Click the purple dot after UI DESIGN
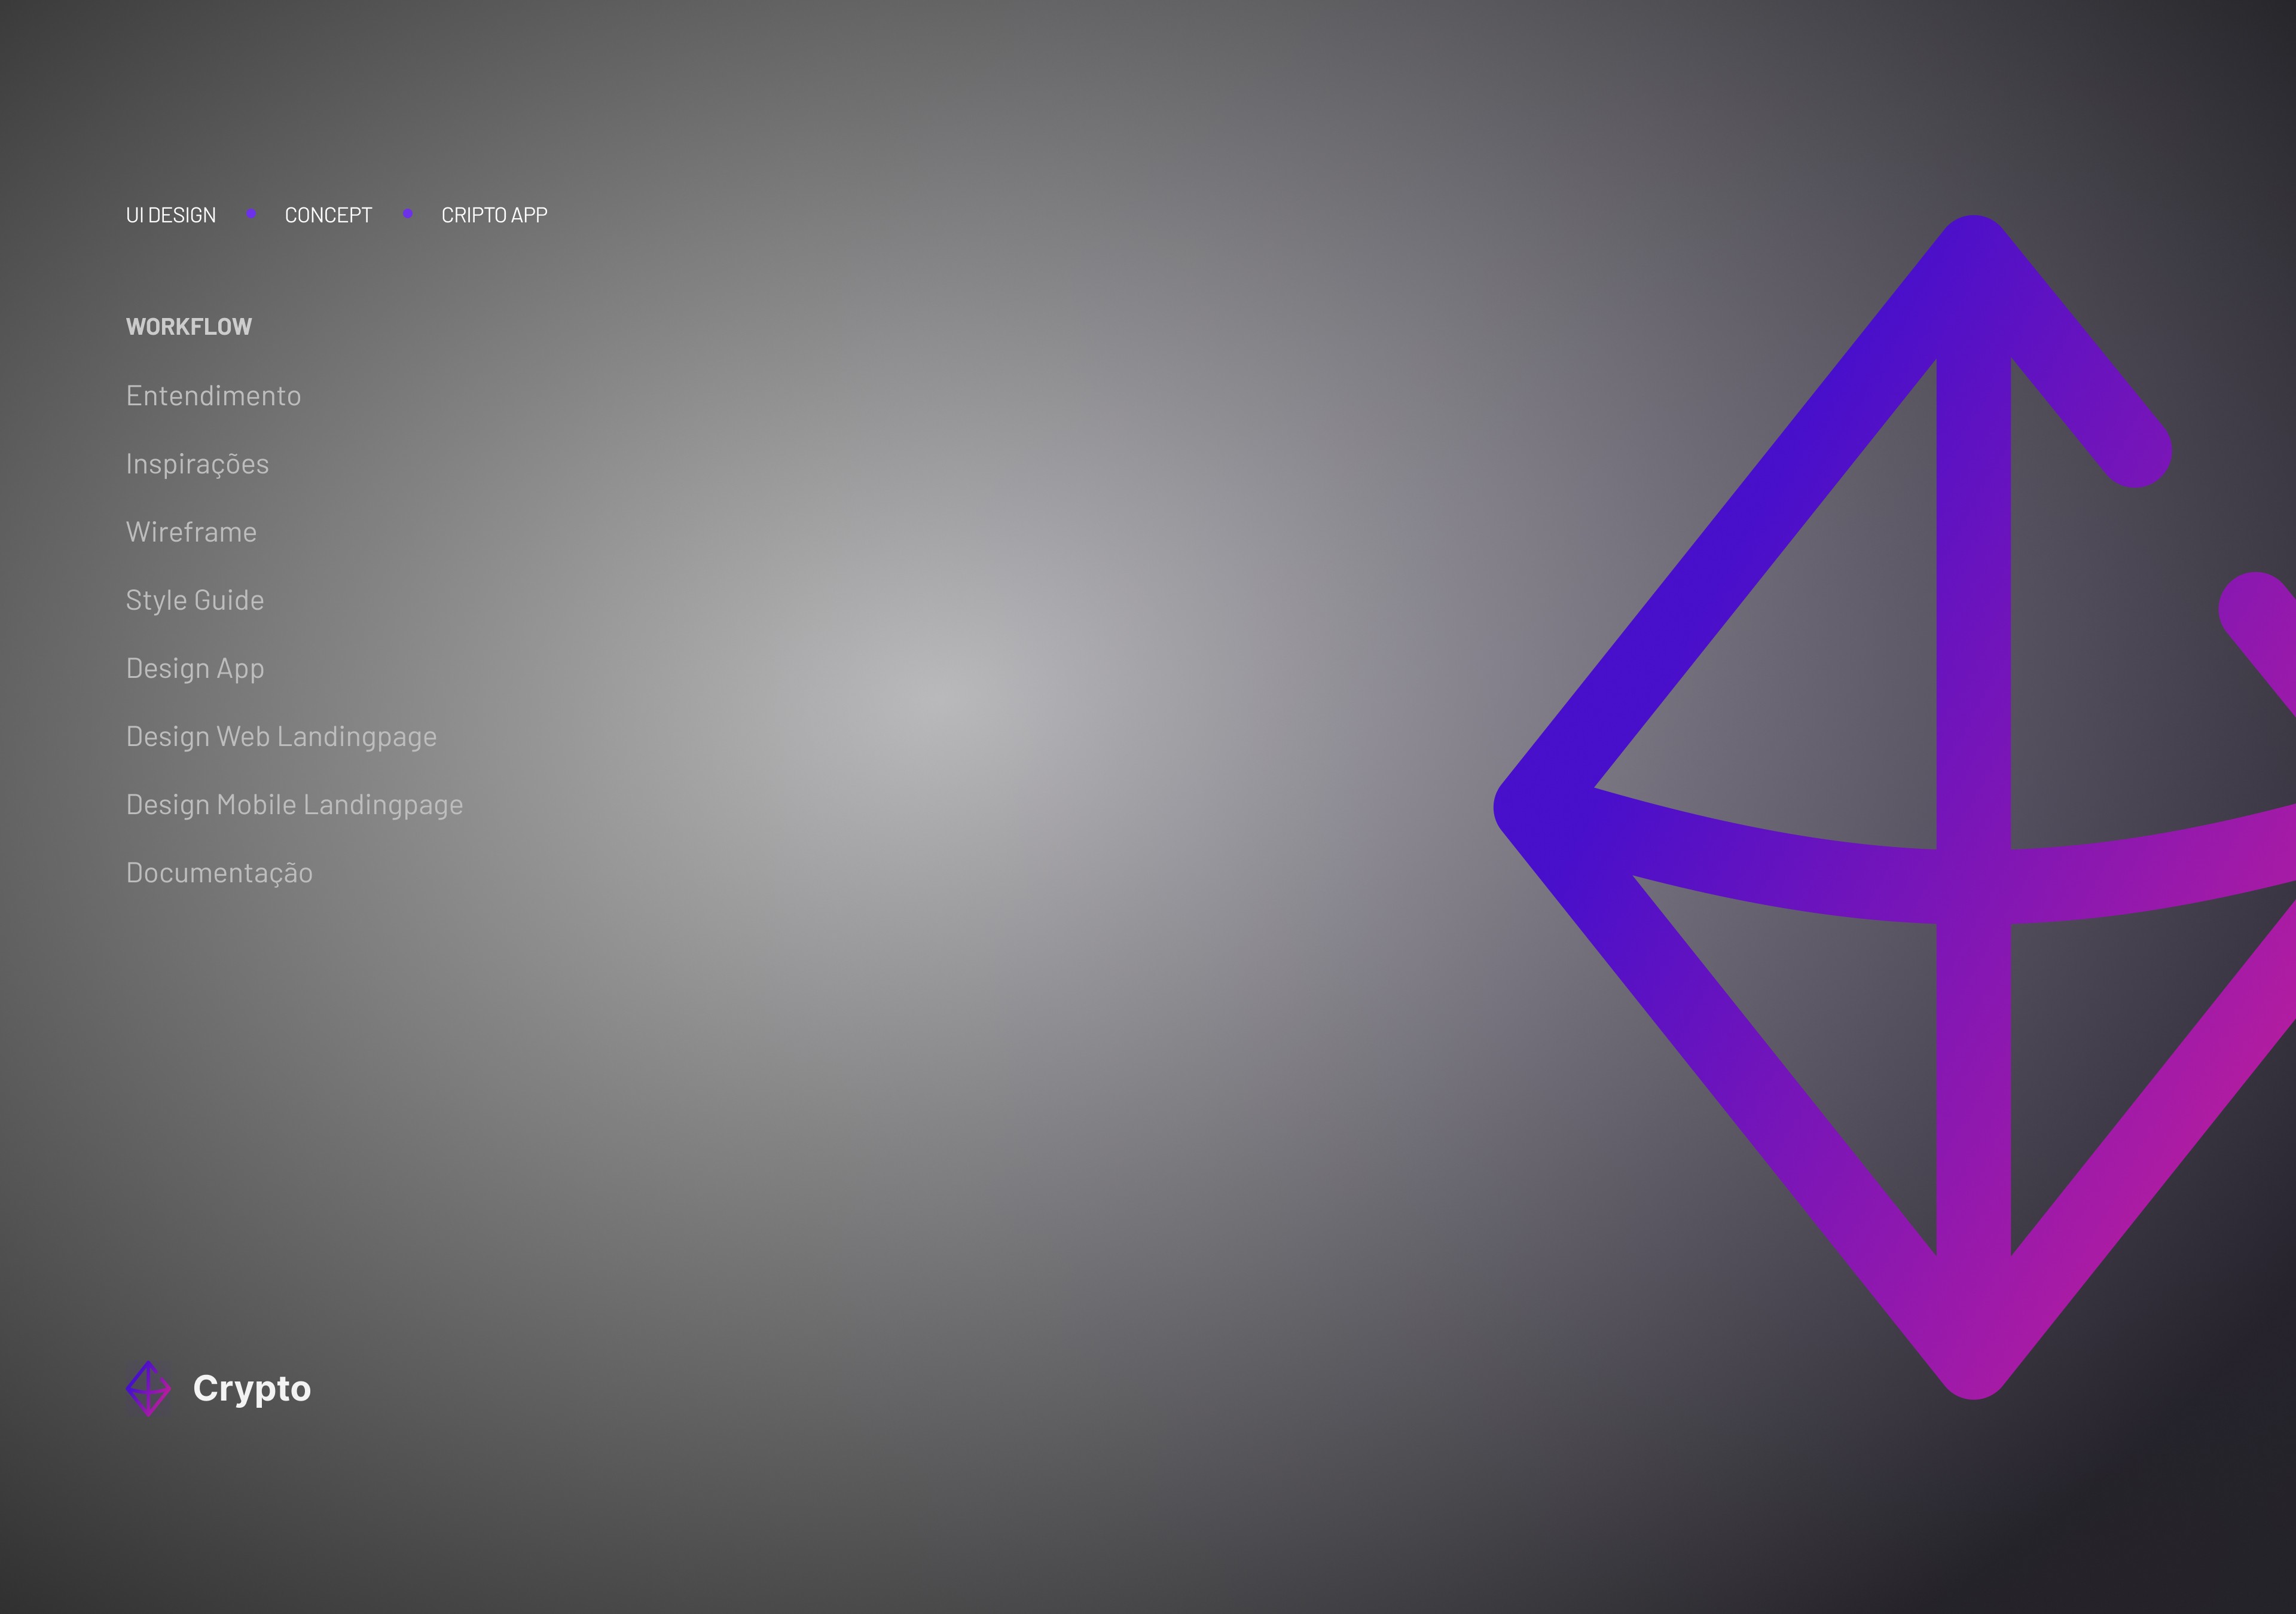This screenshot has width=2296, height=1614. (251, 214)
